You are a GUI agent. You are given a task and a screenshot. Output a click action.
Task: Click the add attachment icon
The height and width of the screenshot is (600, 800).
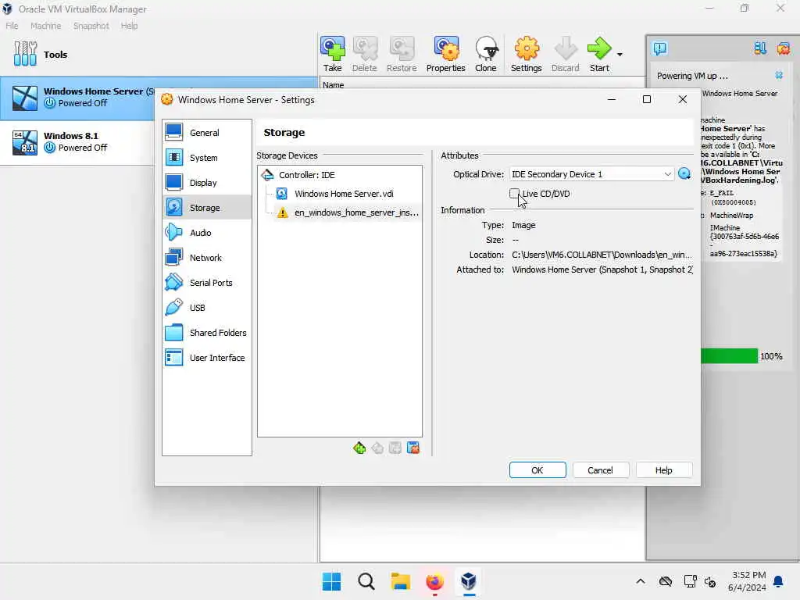click(x=395, y=448)
